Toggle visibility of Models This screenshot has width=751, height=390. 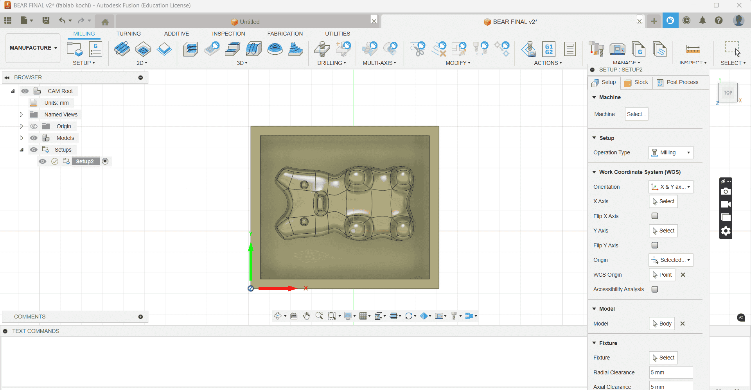[34, 138]
